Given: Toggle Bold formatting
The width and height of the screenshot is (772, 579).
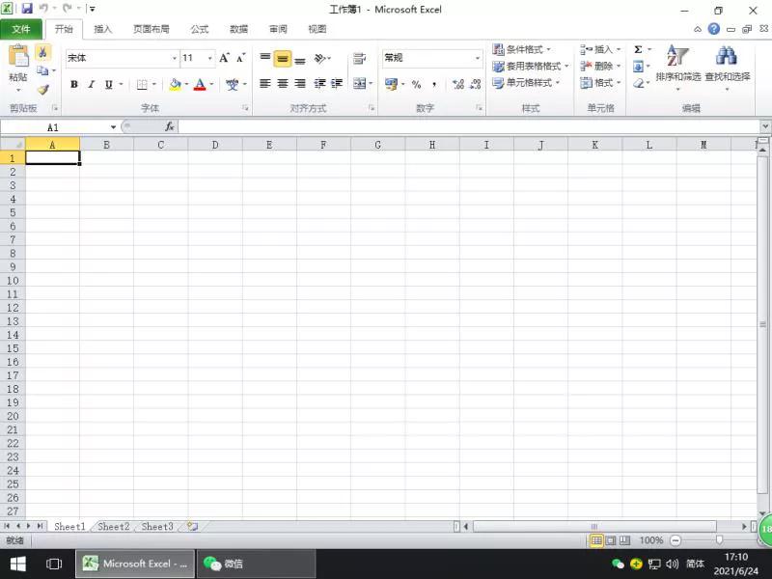Looking at the screenshot, I should coord(74,84).
